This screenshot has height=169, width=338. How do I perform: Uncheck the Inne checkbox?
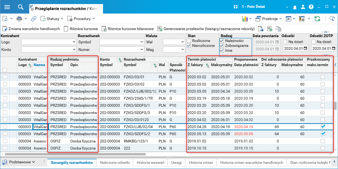(222, 50)
